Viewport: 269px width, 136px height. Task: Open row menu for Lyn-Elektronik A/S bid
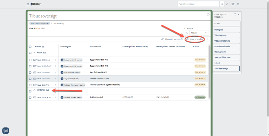(55, 72)
